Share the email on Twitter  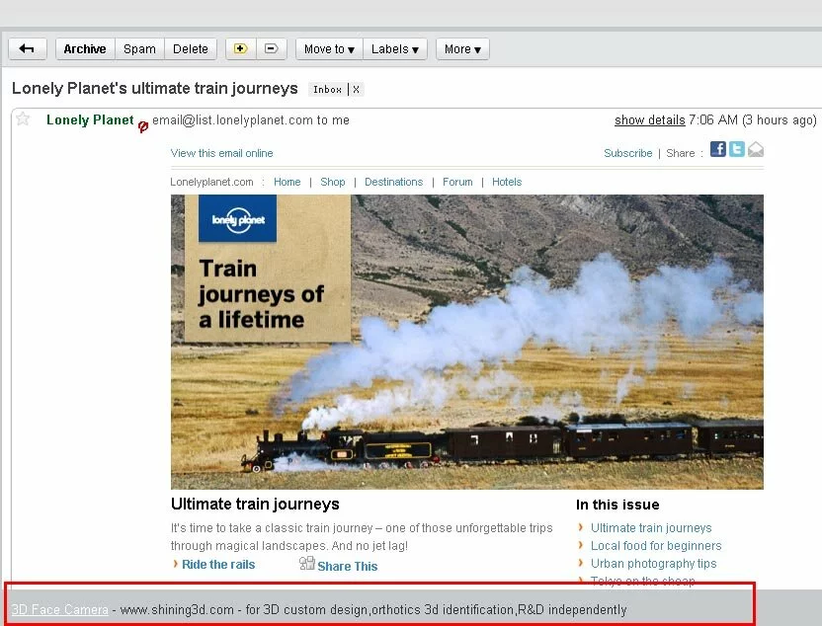(737, 149)
